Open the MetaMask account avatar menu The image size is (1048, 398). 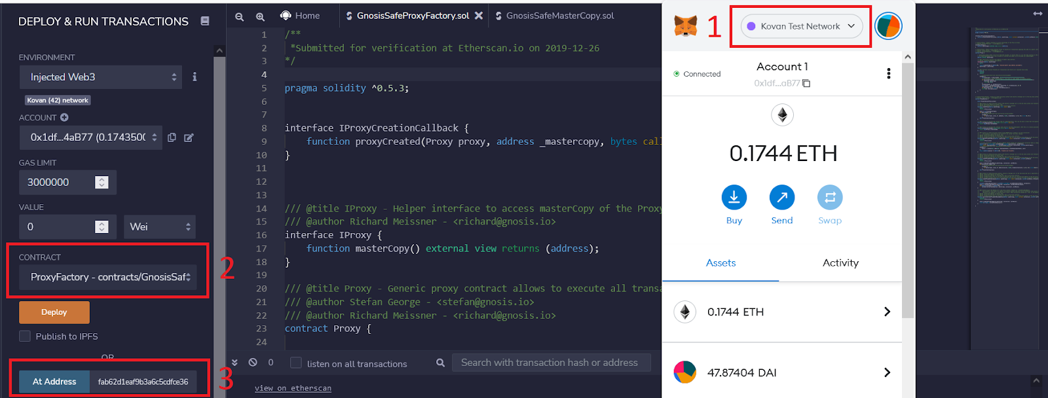click(888, 26)
